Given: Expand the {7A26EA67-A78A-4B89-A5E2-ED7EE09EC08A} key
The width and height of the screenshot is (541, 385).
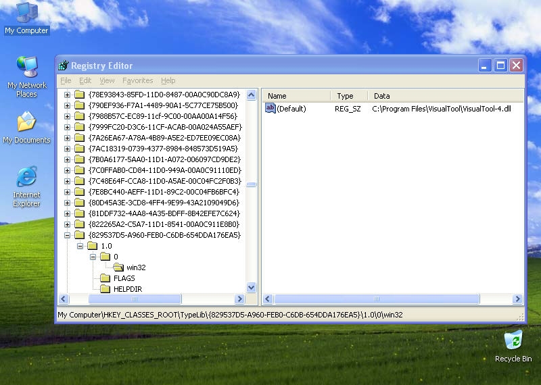Looking at the screenshot, I should [x=67, y=138].
